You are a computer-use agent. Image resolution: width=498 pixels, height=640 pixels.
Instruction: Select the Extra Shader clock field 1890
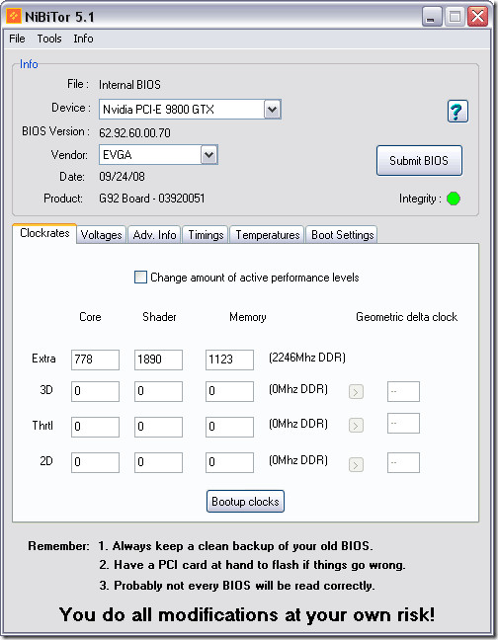coord(158,360)
